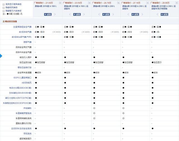Screen dimensions: 179x141
Task: Click the 刹车辅助(EBA/BAS/BA等) link
Action: 20,93
